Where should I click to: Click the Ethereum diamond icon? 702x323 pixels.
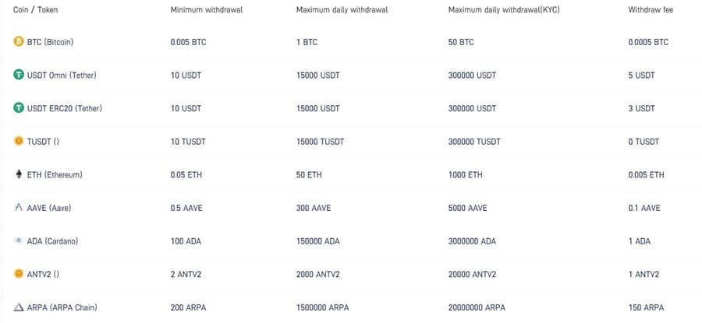tap(19, 174)
